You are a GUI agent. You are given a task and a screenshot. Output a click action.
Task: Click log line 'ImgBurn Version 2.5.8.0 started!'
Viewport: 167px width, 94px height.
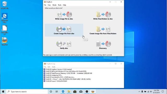point(59,69)
